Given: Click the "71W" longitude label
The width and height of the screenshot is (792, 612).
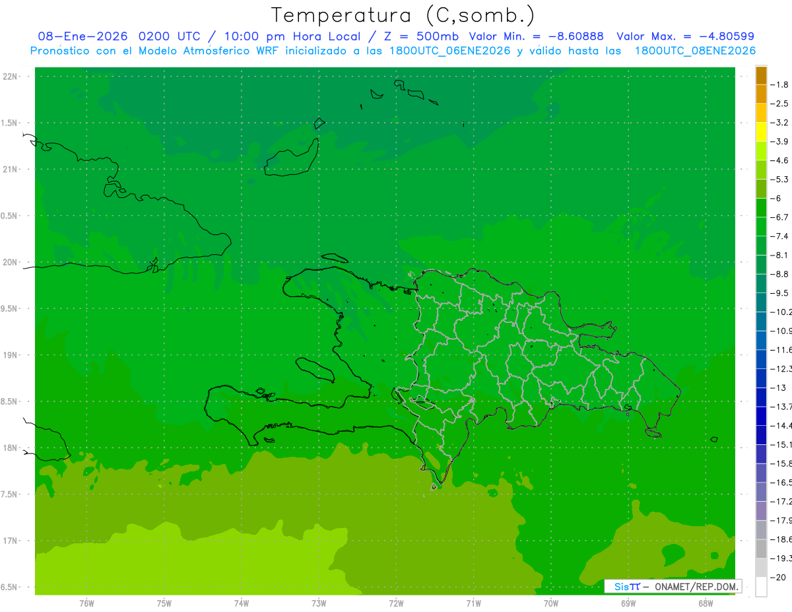Looking at the screenshot, I should tap(473, 603).
